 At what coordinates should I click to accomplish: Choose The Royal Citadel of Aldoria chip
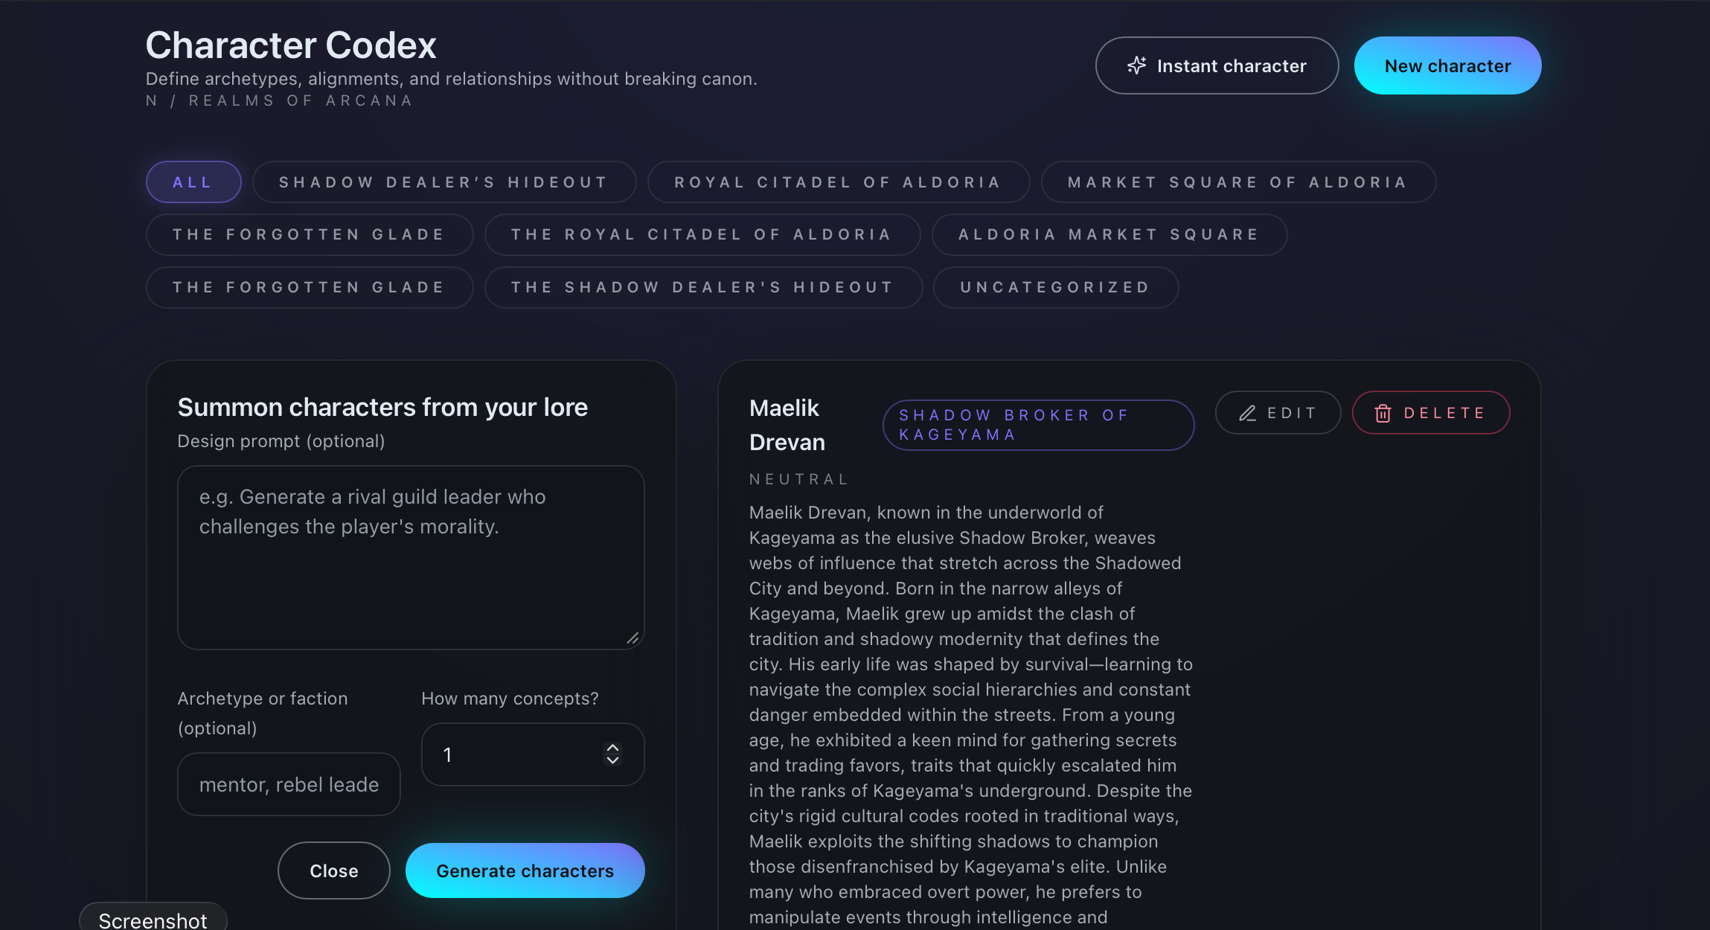tap(702, 234)
